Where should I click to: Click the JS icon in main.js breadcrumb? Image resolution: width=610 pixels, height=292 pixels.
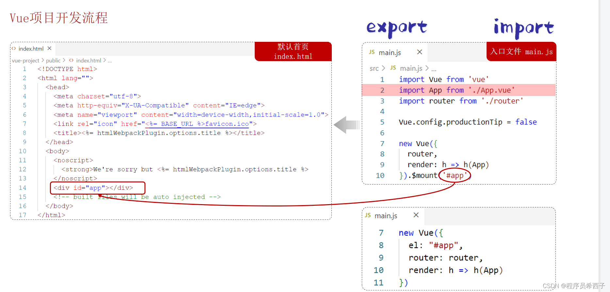tap(393, 68)
